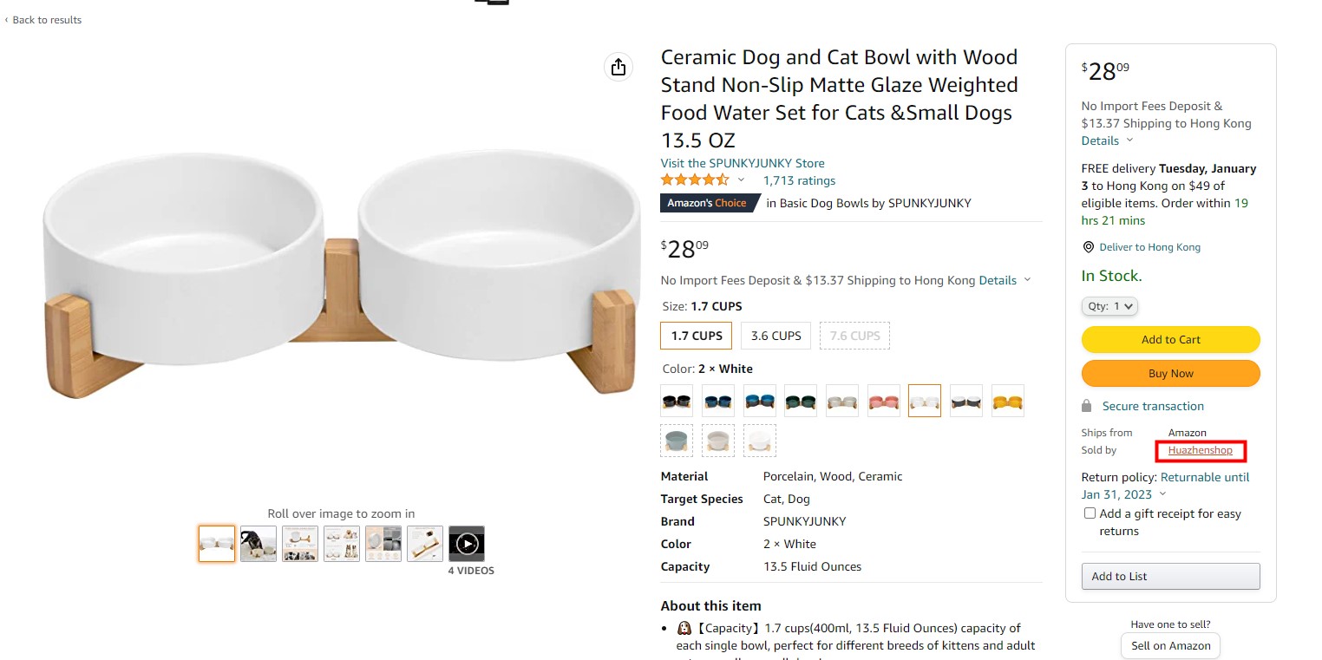Open the Amazon's Choice badge
The image size is (1322, 660).
pos(706,203)
